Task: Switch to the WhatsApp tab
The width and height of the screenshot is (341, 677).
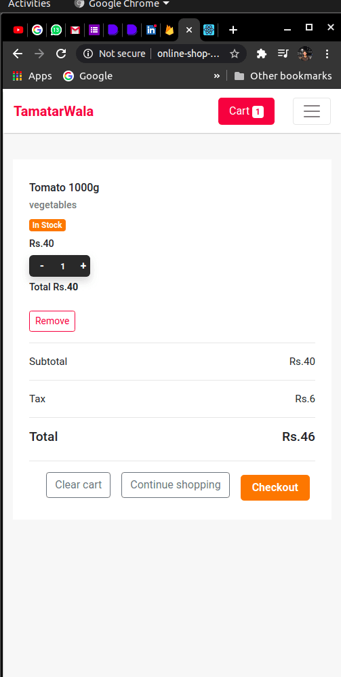Action: tap(56, 30)
